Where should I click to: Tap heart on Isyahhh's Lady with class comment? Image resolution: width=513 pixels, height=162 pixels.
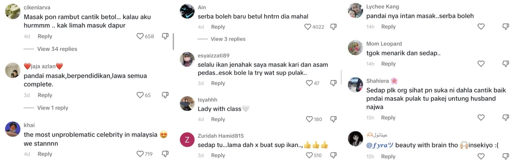point(309,119)
